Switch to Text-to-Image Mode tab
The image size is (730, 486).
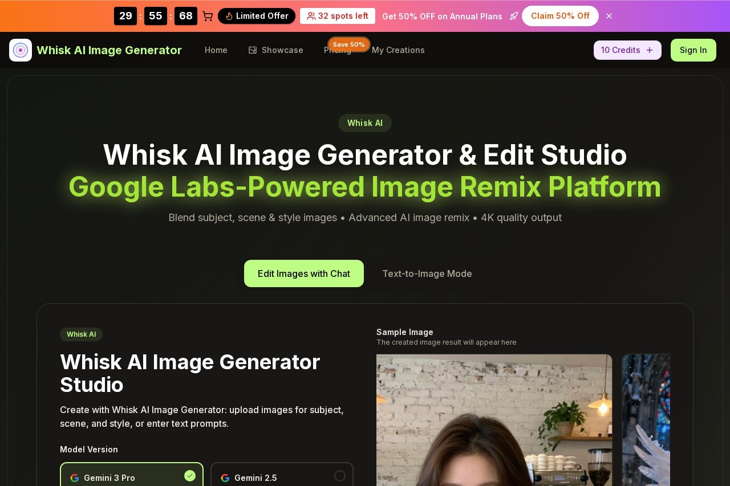tap(427, 273)
